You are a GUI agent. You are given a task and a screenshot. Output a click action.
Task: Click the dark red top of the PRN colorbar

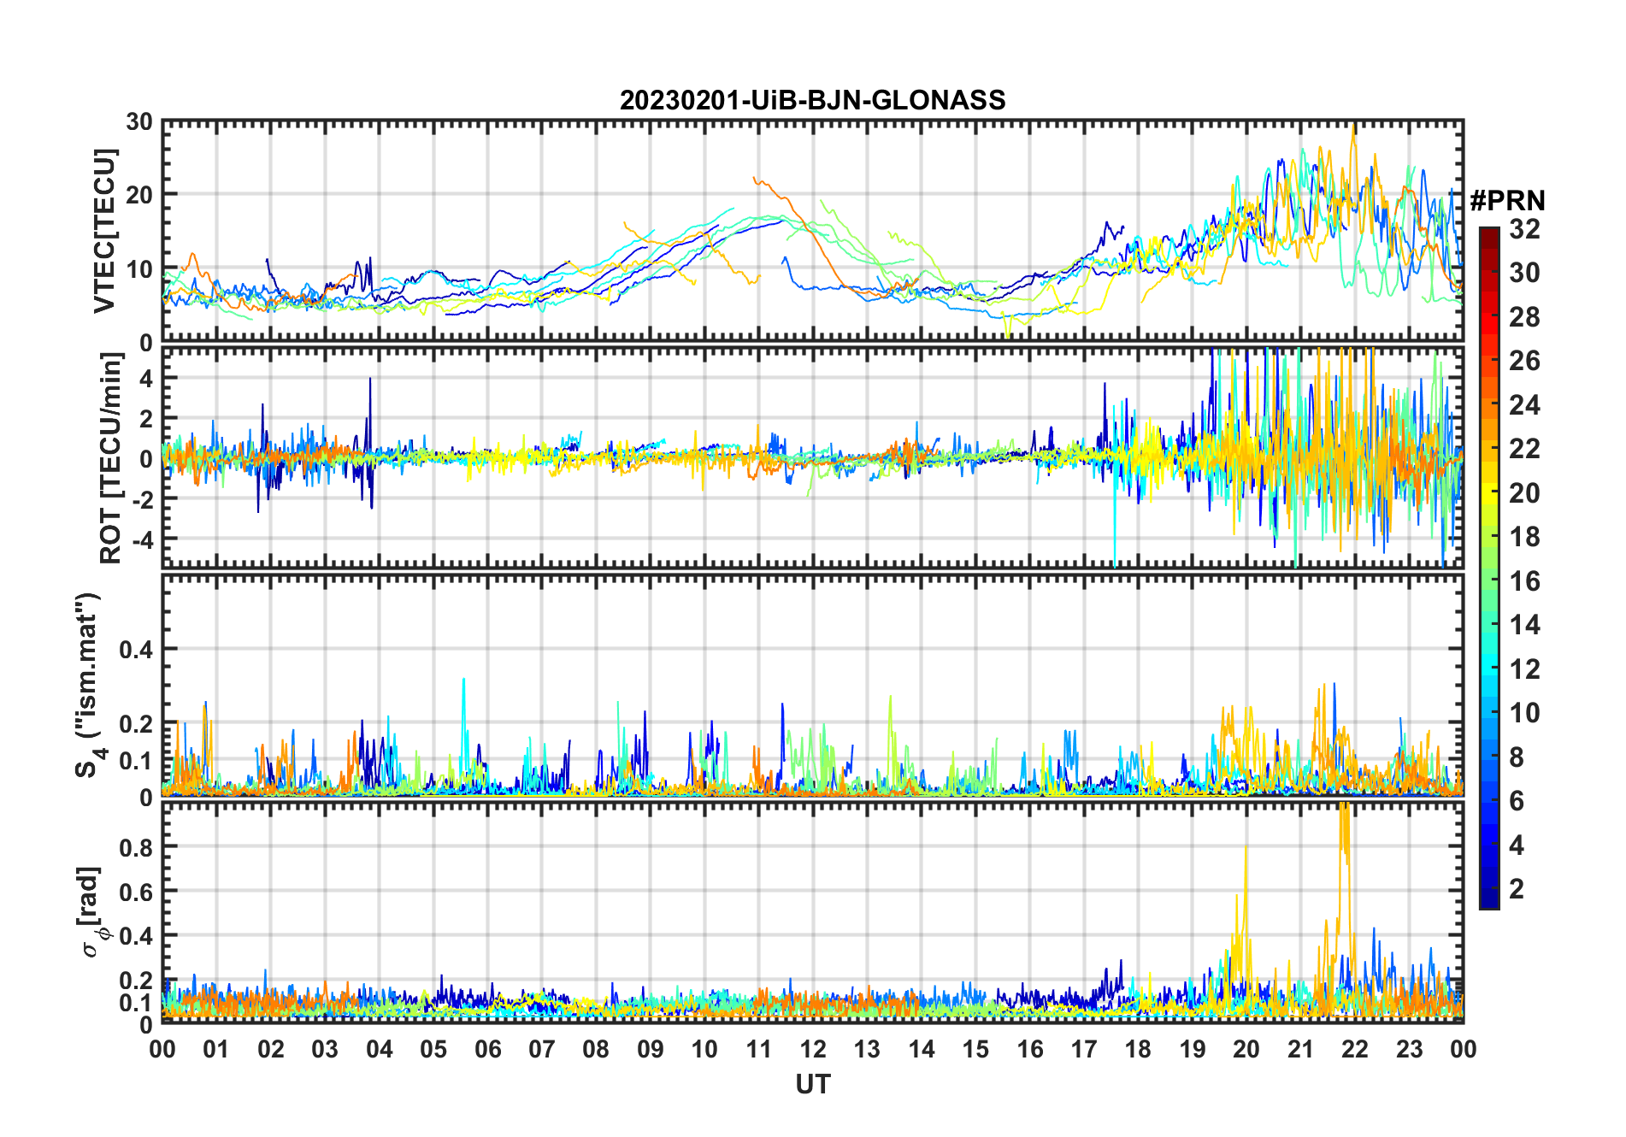[x=1488, y=233]
